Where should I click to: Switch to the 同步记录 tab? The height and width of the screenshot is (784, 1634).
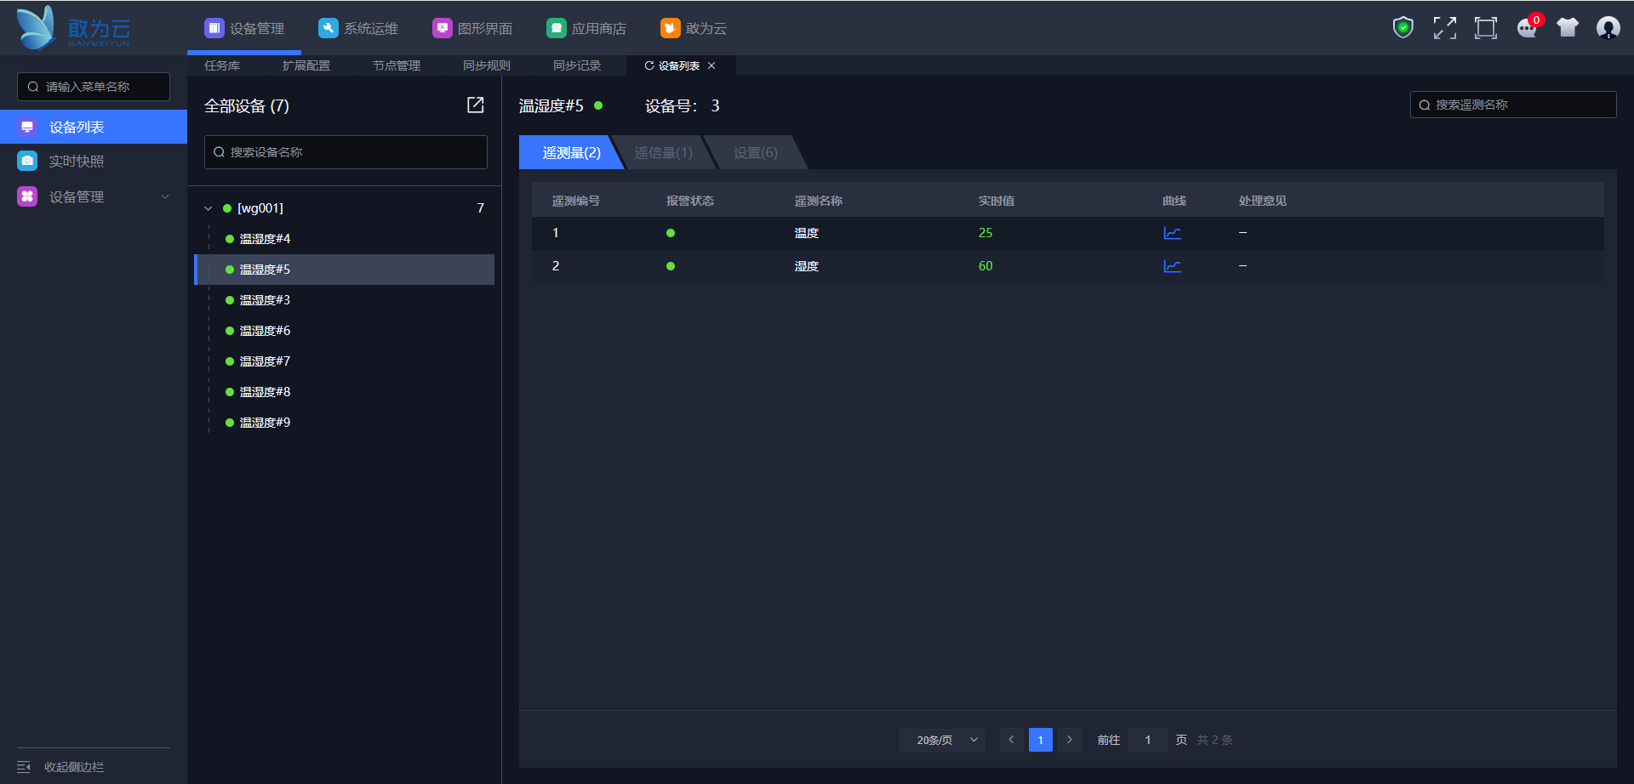pos(577,65)
